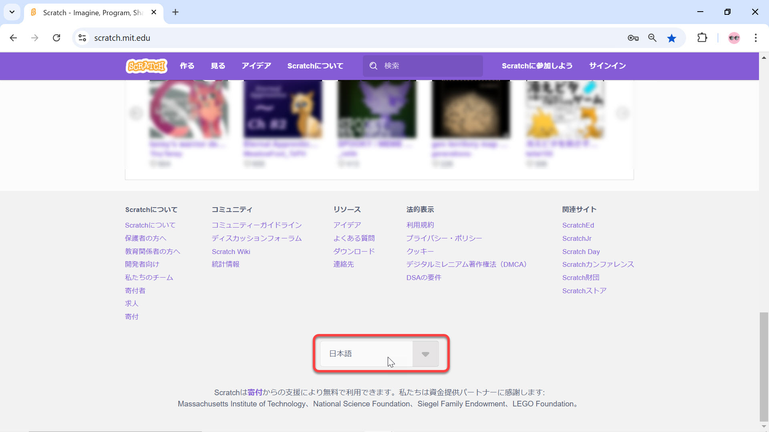
Task: Open the 見る menu item
Action: [x=218, y=66]
